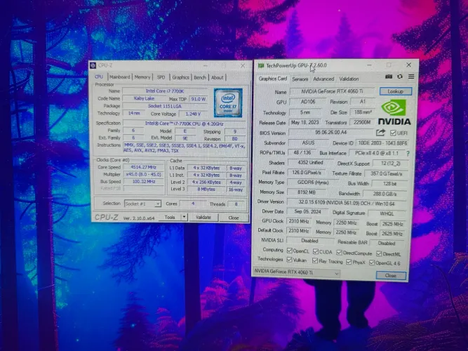Open the GPU-Z hamburger menu
The width and height of the screenshot is (468, 351).
point(411,77)
